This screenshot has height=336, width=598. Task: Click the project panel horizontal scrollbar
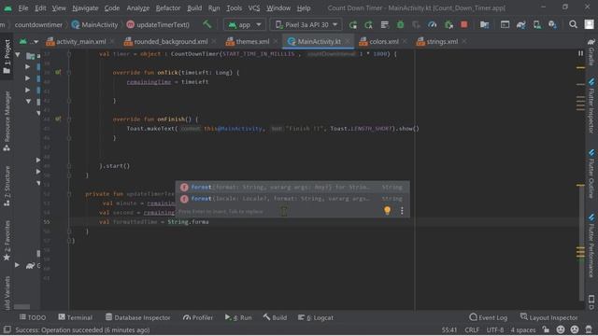[x=21, y=306]
